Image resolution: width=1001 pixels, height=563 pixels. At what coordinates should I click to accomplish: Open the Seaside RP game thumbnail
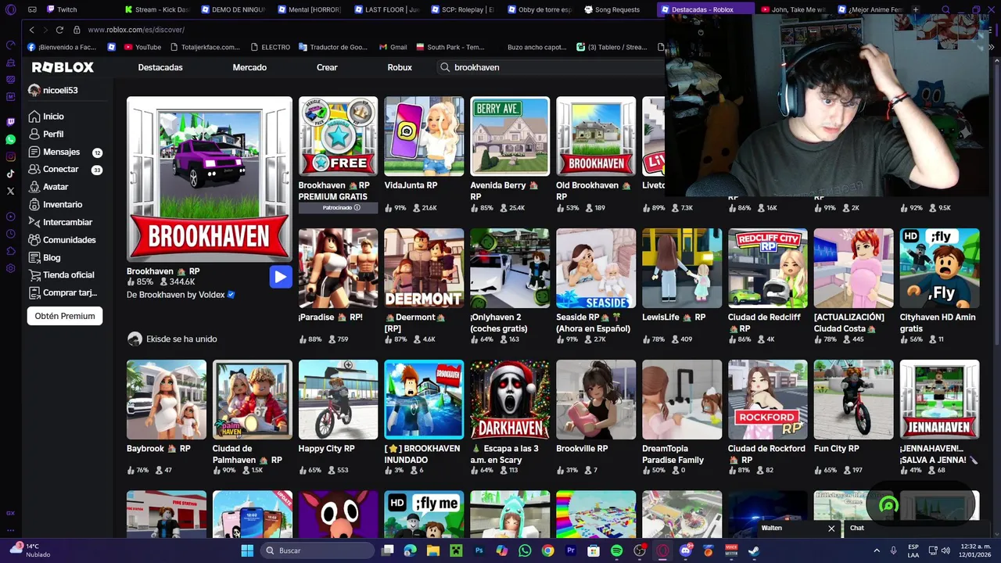[596, 268]
